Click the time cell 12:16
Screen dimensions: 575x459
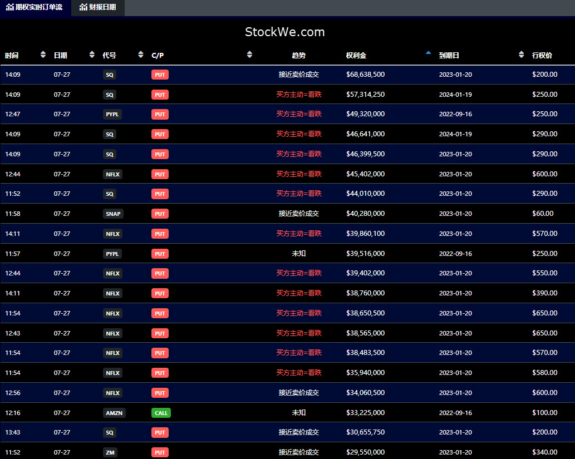(13, 412)
